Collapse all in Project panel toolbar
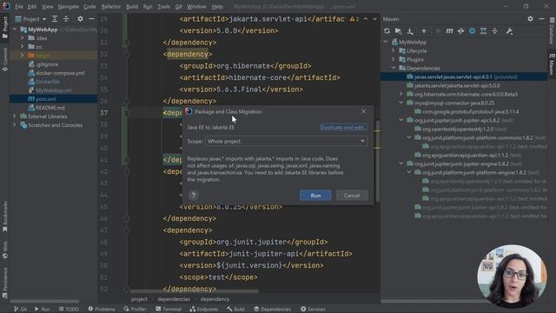This screenshot has width=556, height=313. 66,19
